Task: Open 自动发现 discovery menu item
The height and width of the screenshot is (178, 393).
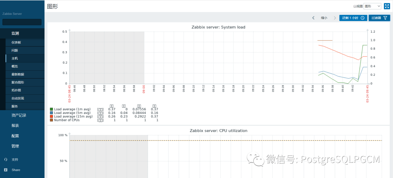Action: [x=25, y=98]
